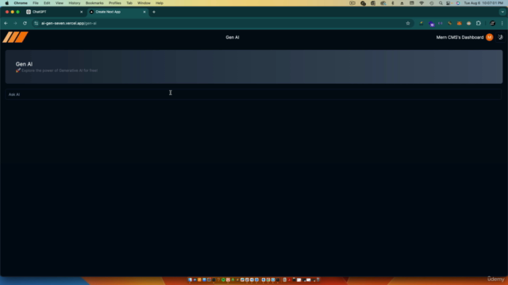Open Trash in the Dock
The height and width of the screenshot is (285, 508).
[317, 279]
